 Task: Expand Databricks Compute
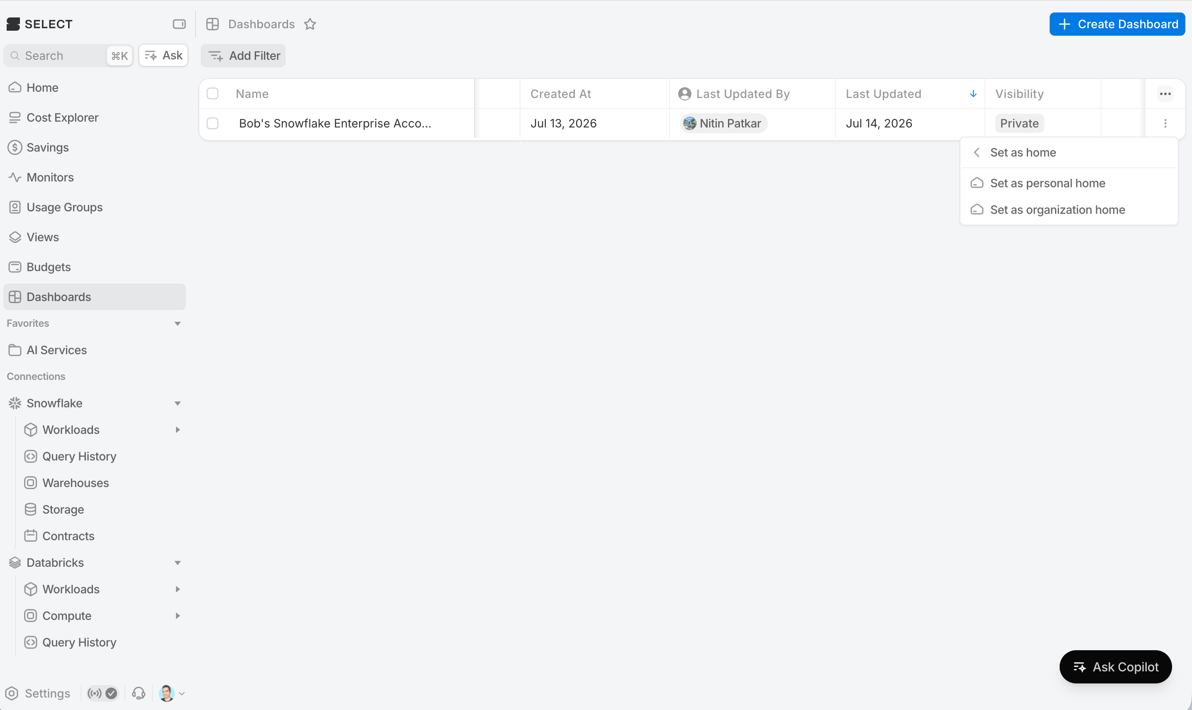coord(177,616)
